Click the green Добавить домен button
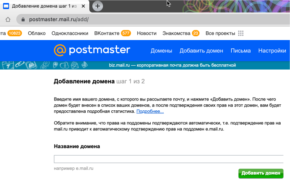This screenshot has width=290, height=181. [261, 173]
